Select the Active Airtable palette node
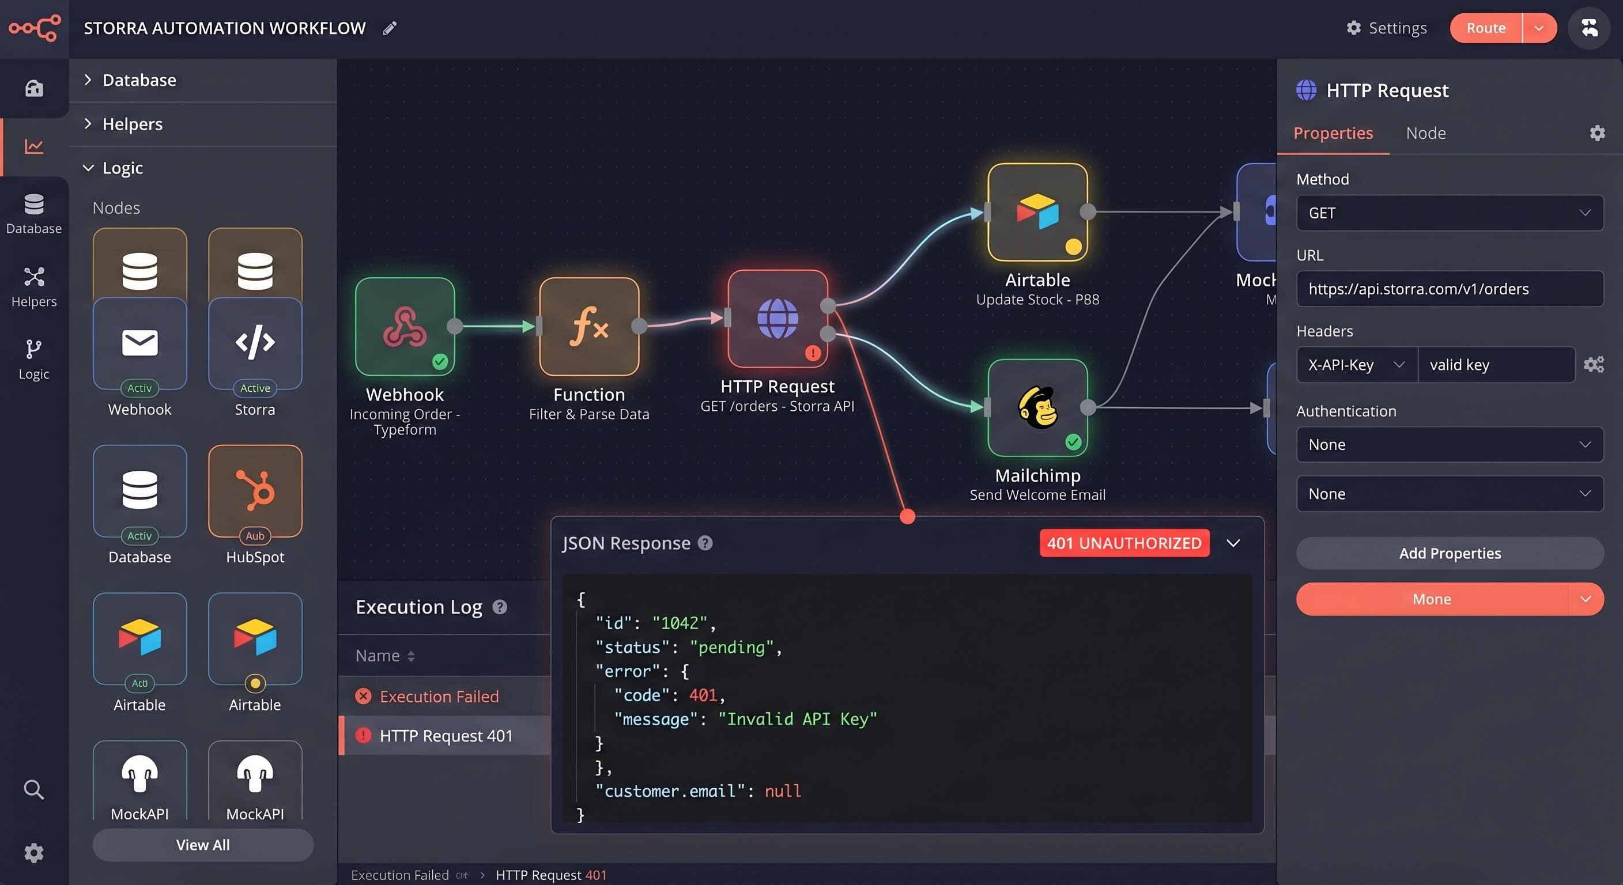This screenshot has height=885, width=1623. [140, 639]
